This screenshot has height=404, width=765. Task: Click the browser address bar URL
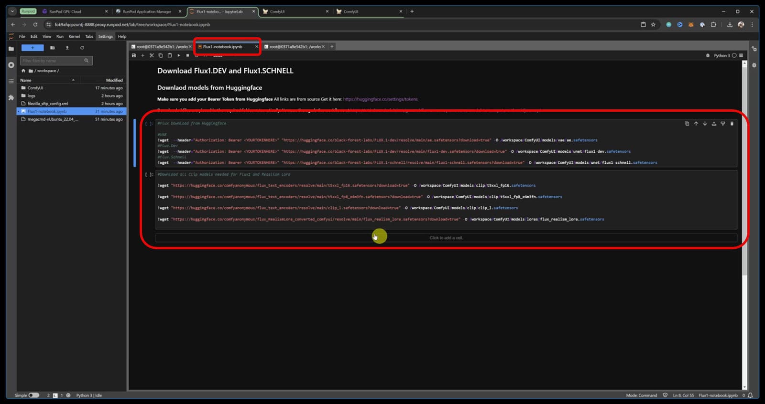tap(132, 24)
